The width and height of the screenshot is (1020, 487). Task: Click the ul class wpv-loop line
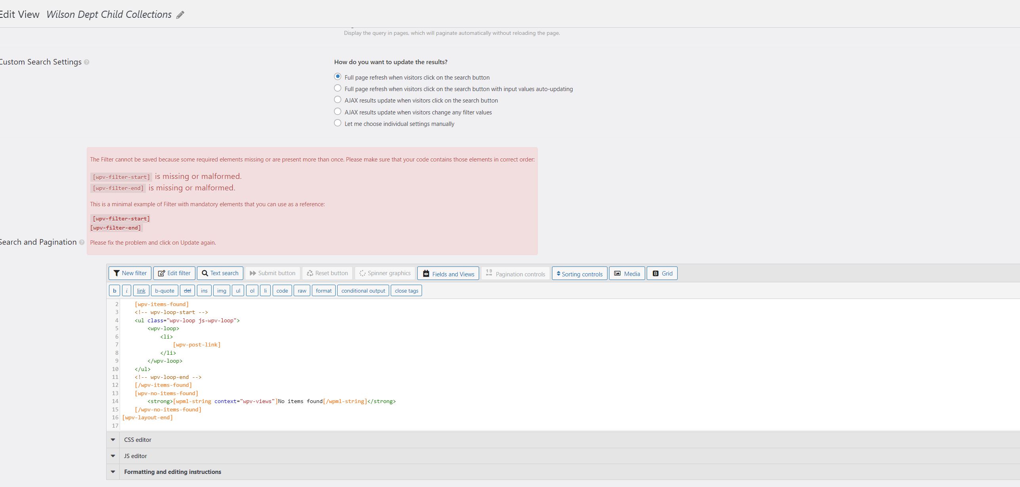click(x=187, y=321)
